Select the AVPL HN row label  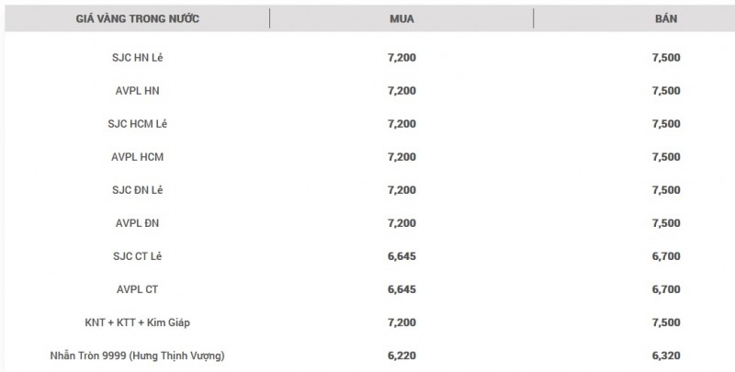tap(137, 91)
